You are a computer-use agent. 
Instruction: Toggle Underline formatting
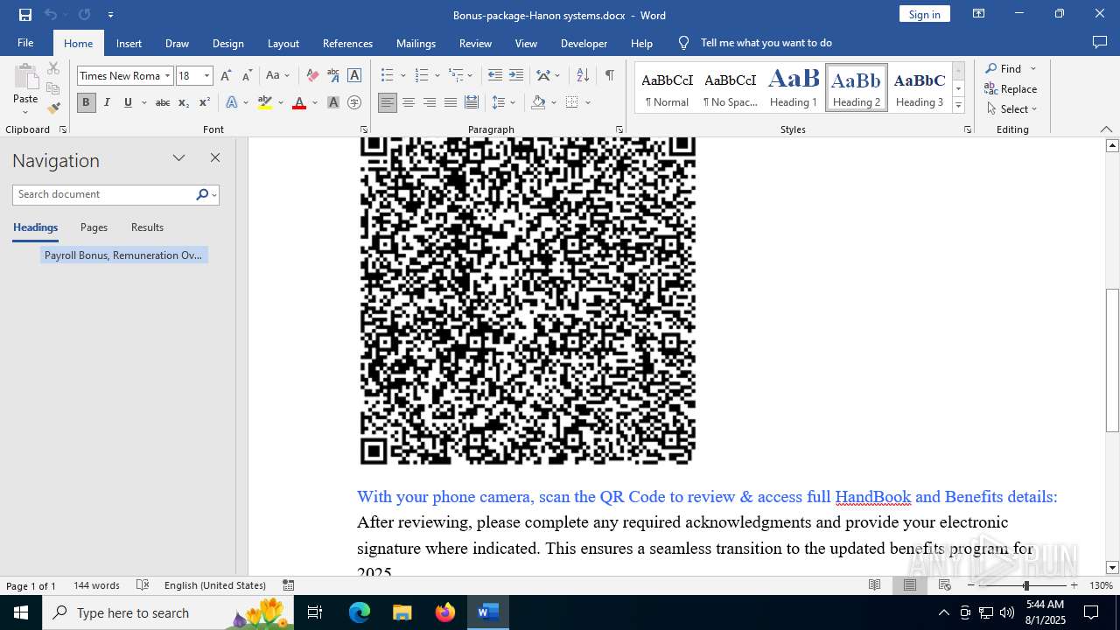coord(128,102)
